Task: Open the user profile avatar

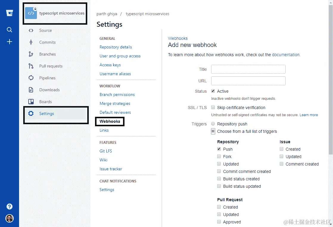Action: click(x=9, y=218)
